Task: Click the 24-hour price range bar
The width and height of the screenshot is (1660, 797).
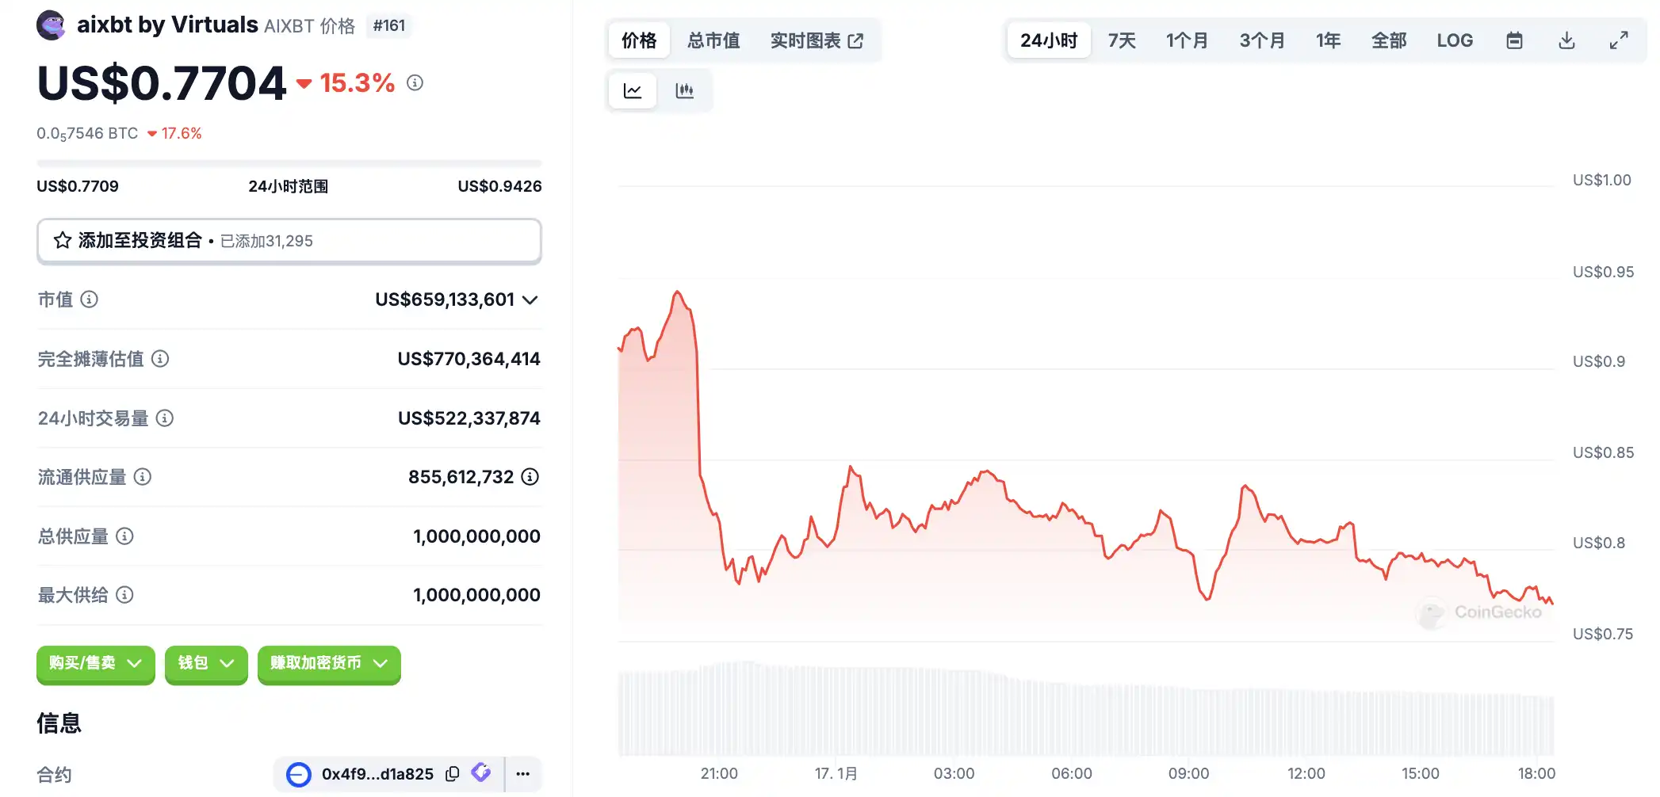Action: [289, 164]
